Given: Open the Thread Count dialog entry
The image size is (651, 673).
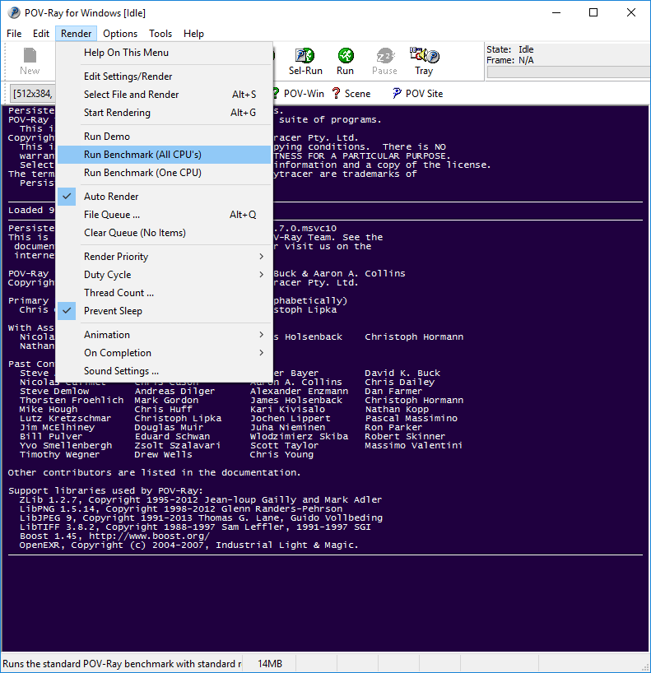Looking at the screenshot, I should coord(165,293).
